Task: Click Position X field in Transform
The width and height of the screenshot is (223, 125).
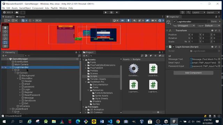Action: click(194, 35)
